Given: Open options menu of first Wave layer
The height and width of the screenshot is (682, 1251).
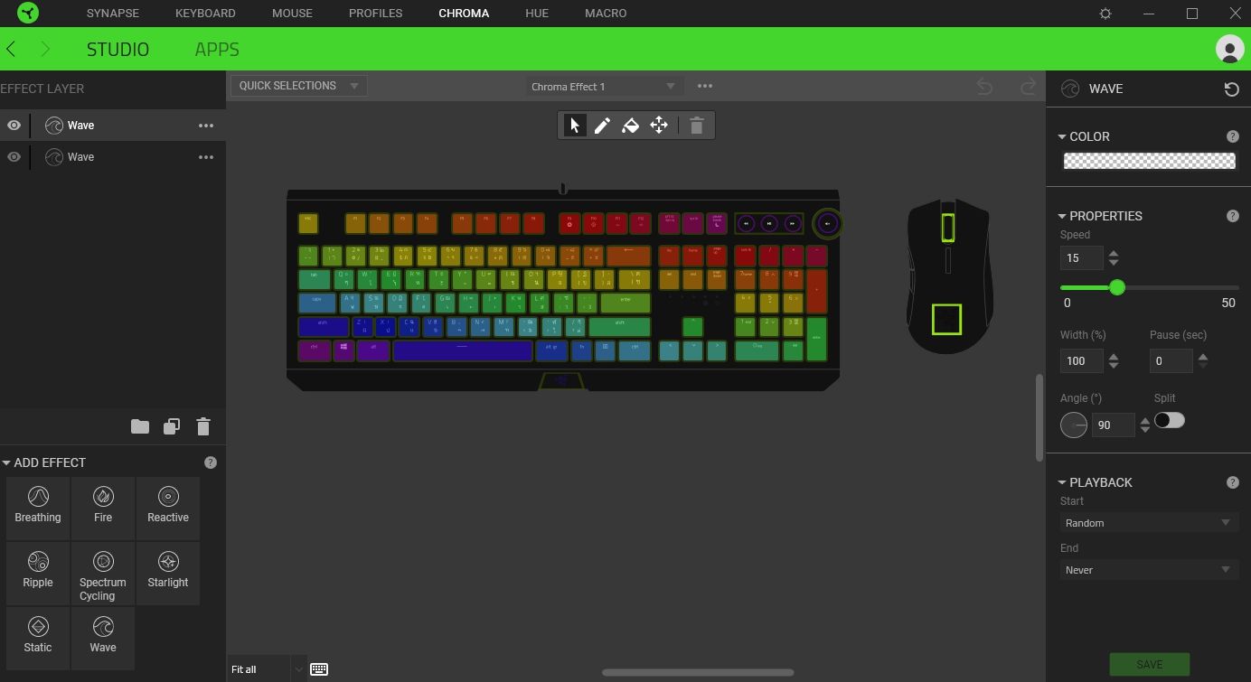Looking at the screenshot, I should [206, 126].
